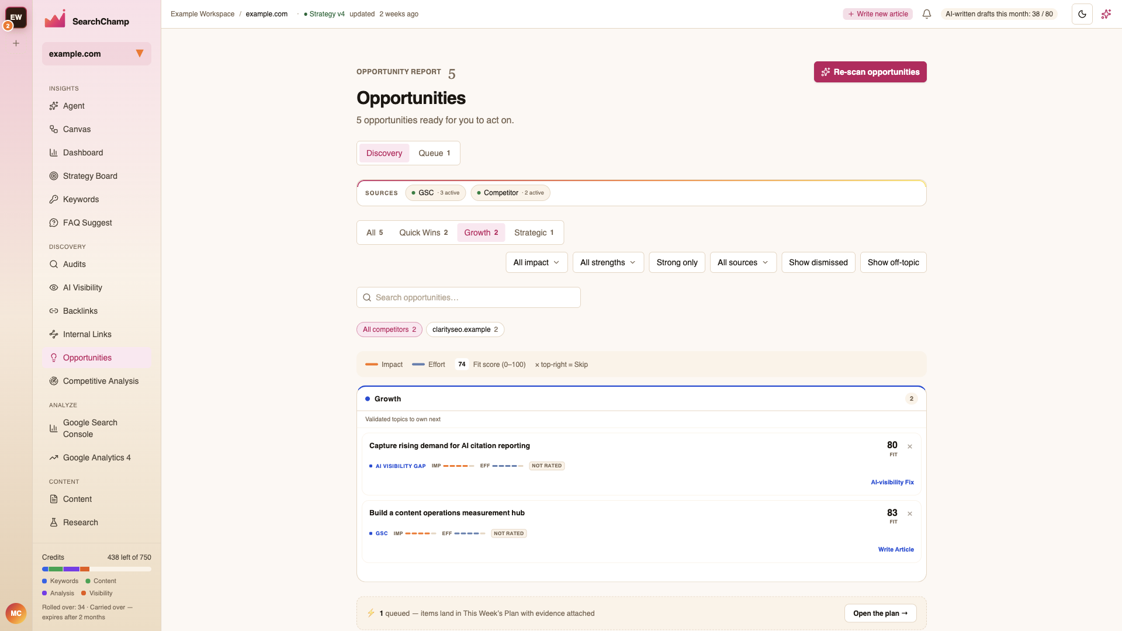
Task: Add a workspace with the plus icon
Action: pyautogui.click(x=16, y=43)
